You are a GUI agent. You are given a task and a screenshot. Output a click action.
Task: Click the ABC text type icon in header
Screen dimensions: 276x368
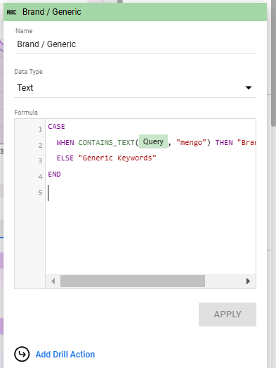tap(11, 12)
